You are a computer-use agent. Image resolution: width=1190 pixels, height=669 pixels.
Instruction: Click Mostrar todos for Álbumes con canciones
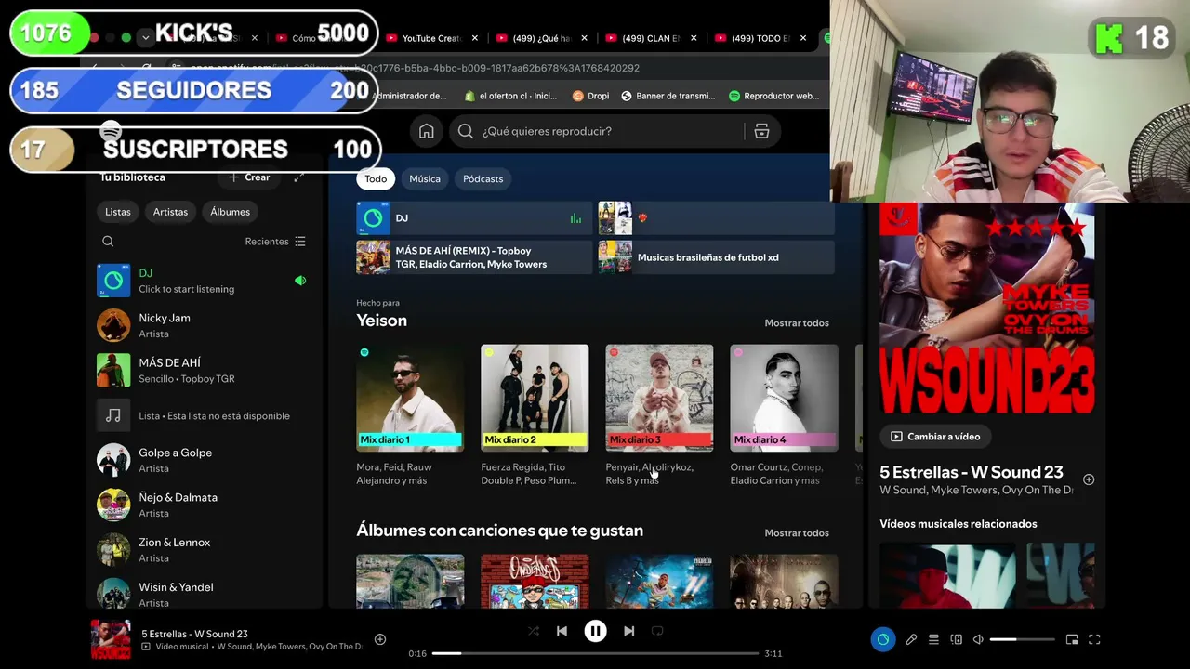[797, 533]
